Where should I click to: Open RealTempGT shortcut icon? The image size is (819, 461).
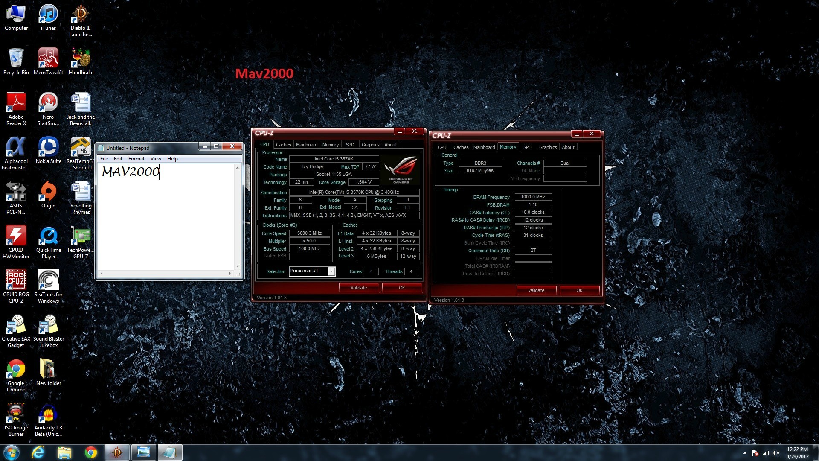[x=81, y=154]
